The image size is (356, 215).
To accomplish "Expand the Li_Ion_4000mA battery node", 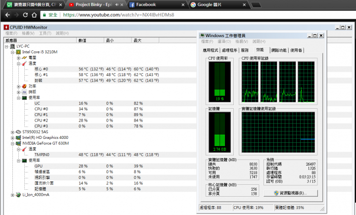I will pos(13,195).
